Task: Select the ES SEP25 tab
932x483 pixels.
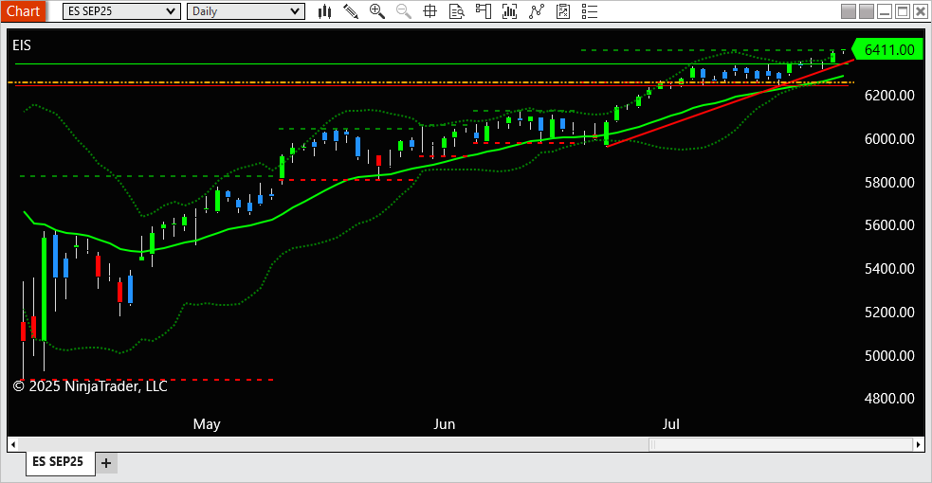Action: tap(60, 462)
